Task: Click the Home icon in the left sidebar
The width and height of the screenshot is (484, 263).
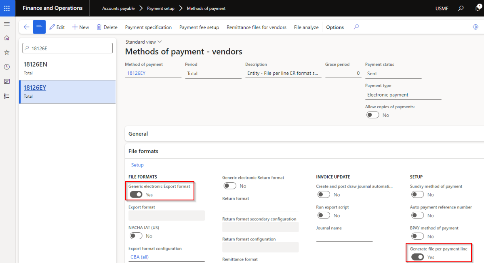Action: point(6,38)
